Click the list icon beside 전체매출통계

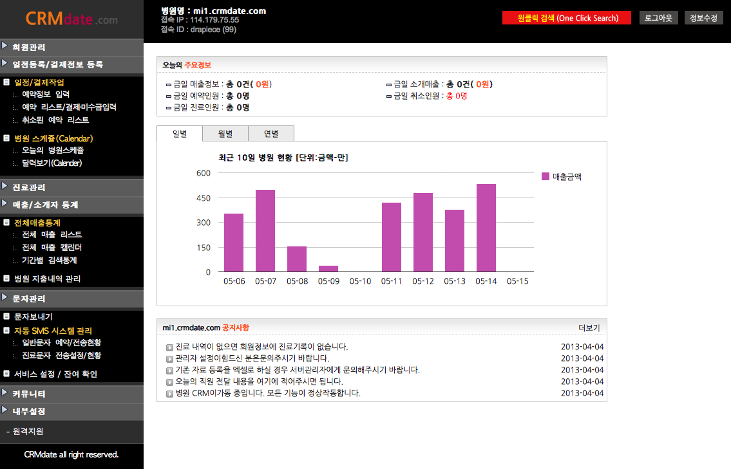pyautogui.click(x=6, y=223)
